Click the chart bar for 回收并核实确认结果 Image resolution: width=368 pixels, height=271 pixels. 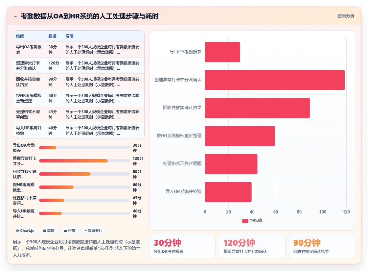(258, 108)
